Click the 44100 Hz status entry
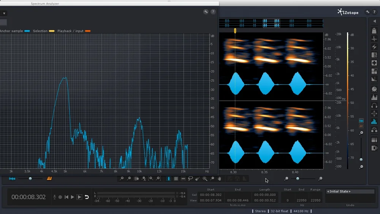Image resolution: width=380 pixels, height=214 pixels. 301,211
